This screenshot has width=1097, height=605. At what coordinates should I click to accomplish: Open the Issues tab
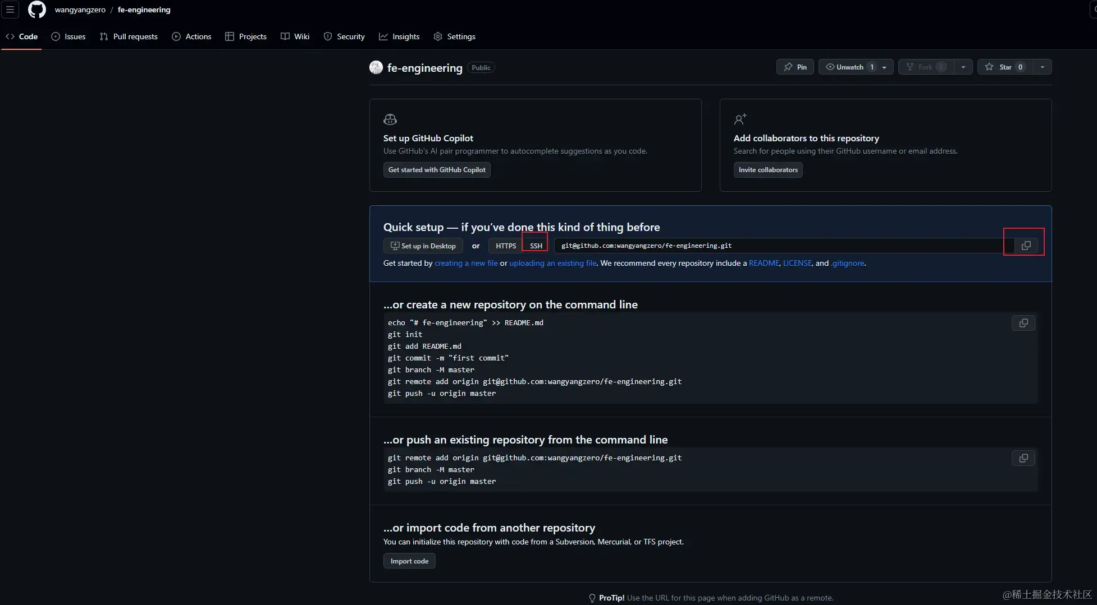[x=68, y=36]
